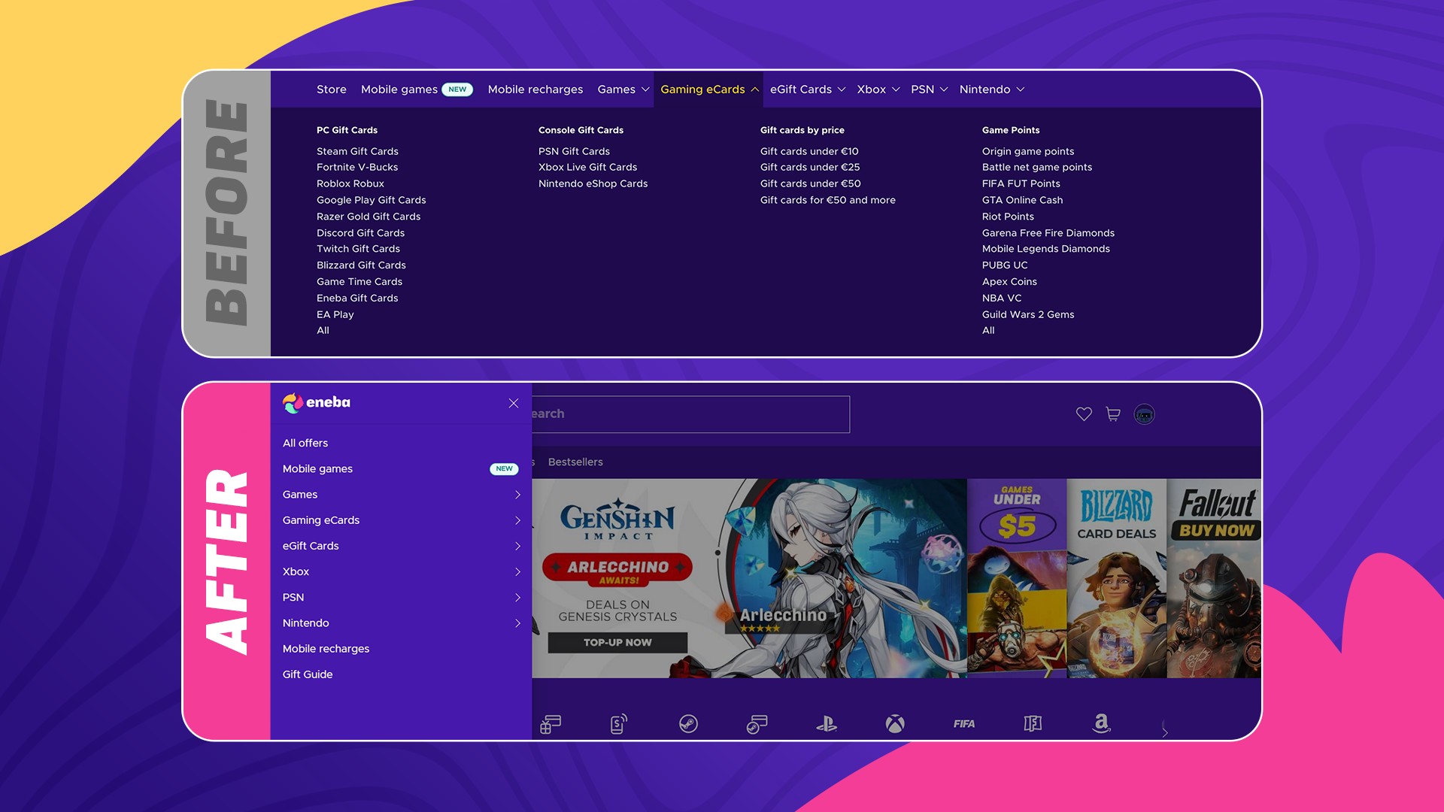
Task: Click the PlayStation category icon
Action: coord(825,723)
